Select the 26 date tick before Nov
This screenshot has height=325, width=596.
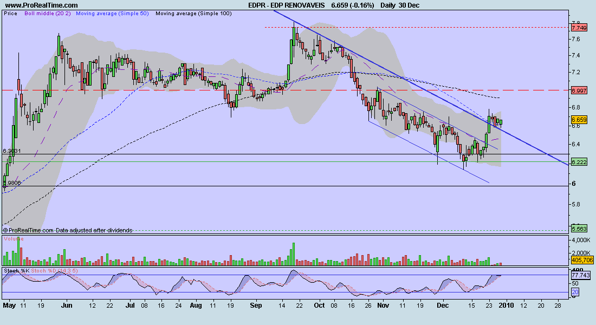click(x=368, y=305)
